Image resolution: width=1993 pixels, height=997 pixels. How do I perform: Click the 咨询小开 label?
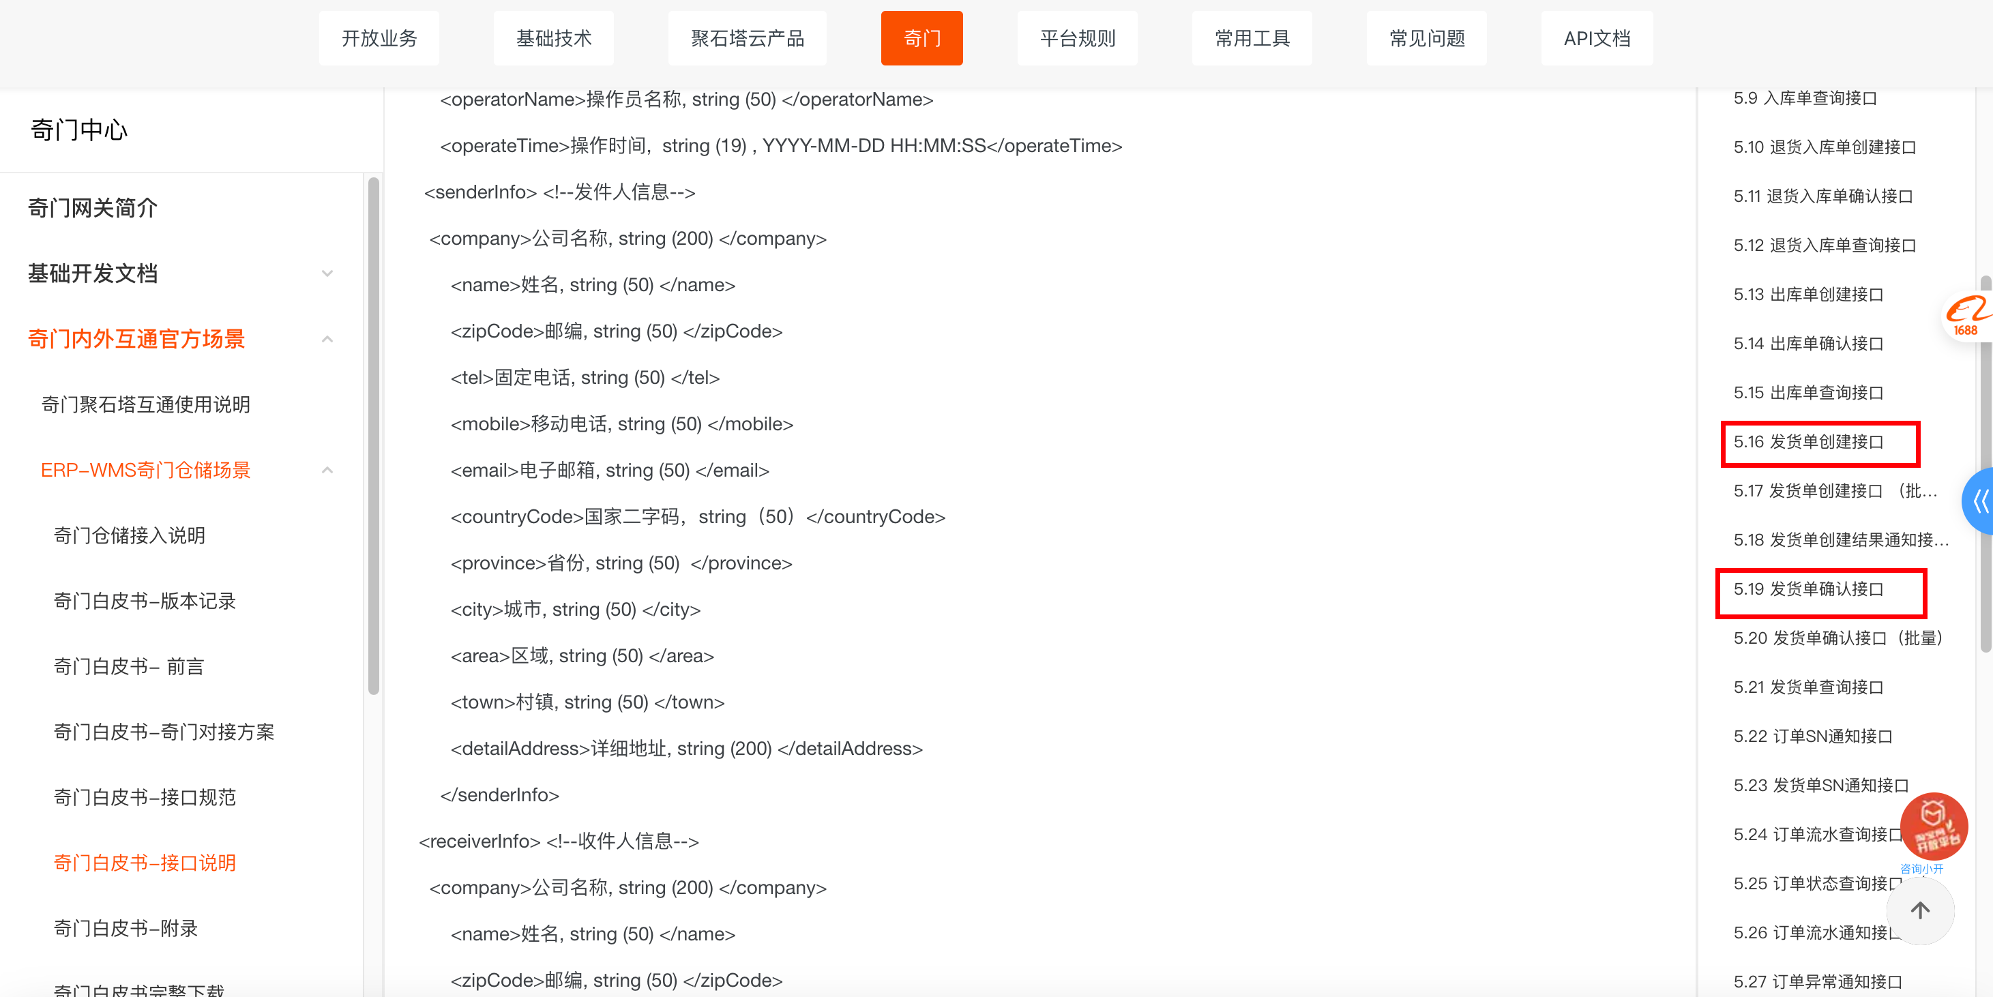tap(1921, 869)
